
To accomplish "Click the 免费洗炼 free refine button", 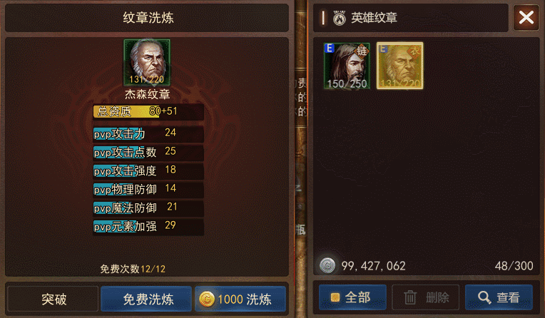I will pyautogui.click(x=146, y=299).
